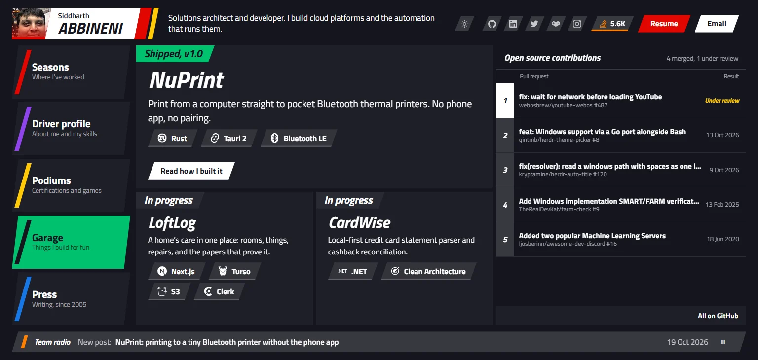758x360 pixels.
Task: Click Open source contributions heading
Action: coord(552,58)
